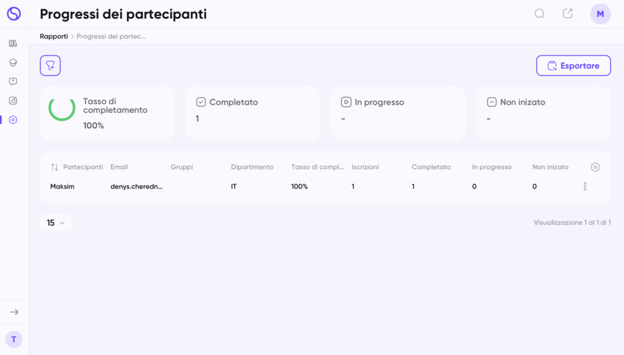Screen dimensions: 624x355
Task: Open the M user avatar menu
Action: tap(600, 14)
